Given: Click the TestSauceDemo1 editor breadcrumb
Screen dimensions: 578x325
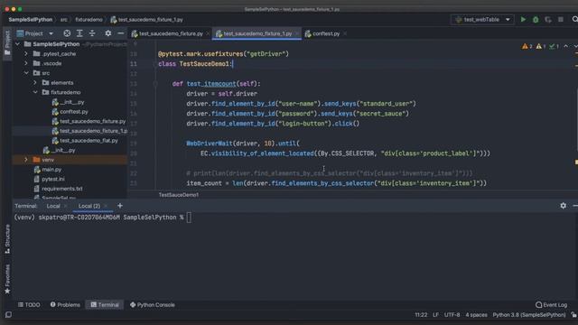Looking at the screenshot, I should point(179,195).
